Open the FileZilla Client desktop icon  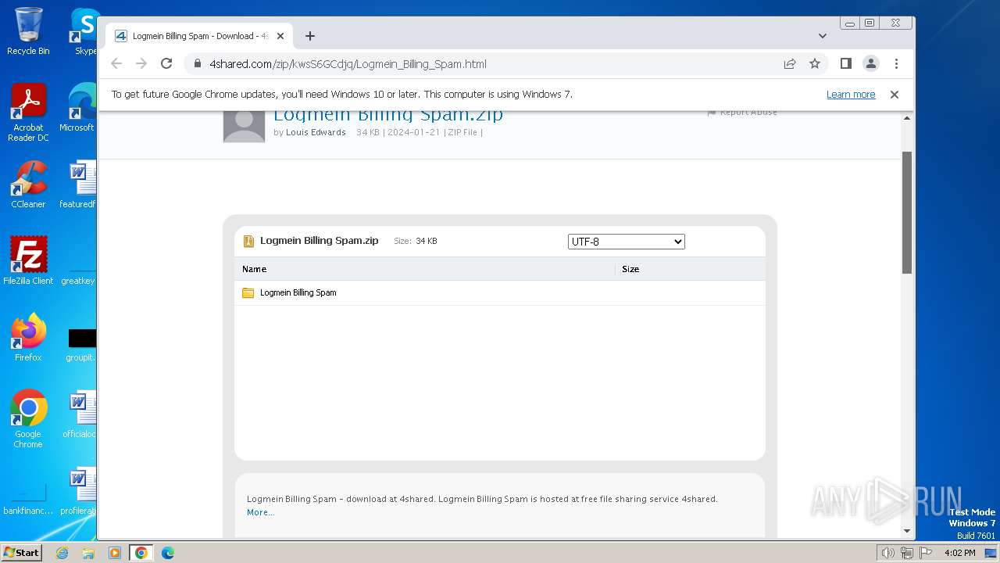pyautogui.click(x=28, y=260)
